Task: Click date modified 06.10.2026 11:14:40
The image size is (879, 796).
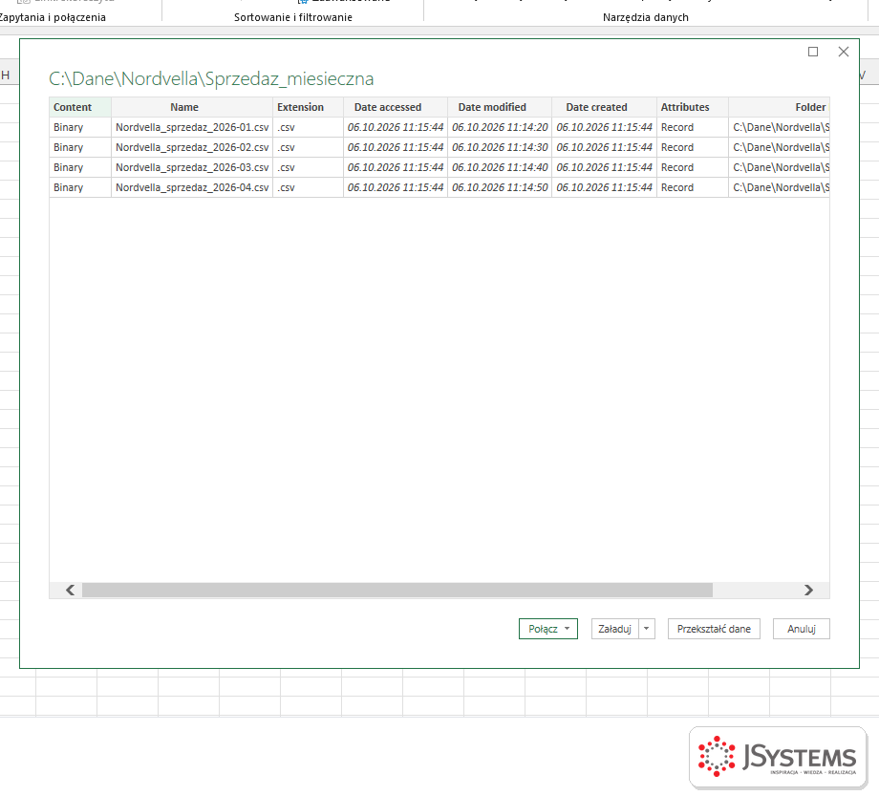Action: click(x=500, y=167)
